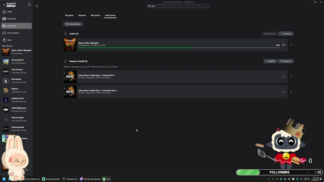324x182 pixels.
Task: Add Black Ops 6 Cross-Gen Pack 4 with plus
Action: [283, 92]
